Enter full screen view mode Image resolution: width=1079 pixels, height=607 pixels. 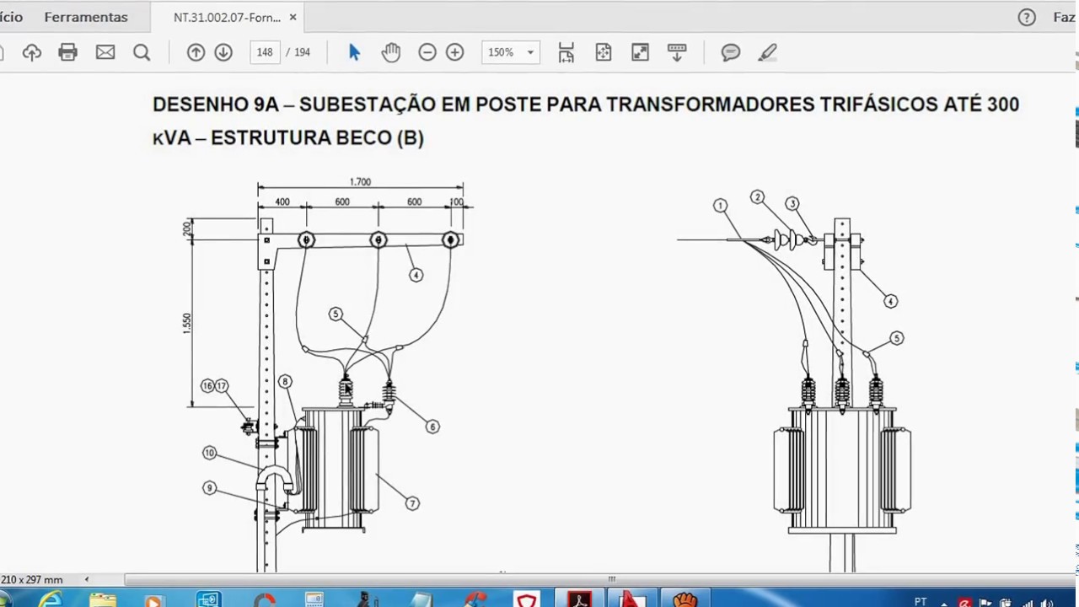pyautogui.click(x=641, y=52)
